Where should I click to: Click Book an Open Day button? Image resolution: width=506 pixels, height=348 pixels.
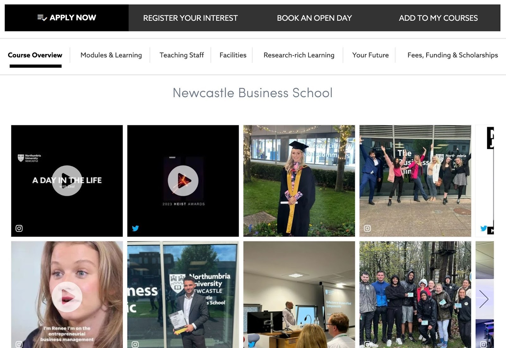314,18
